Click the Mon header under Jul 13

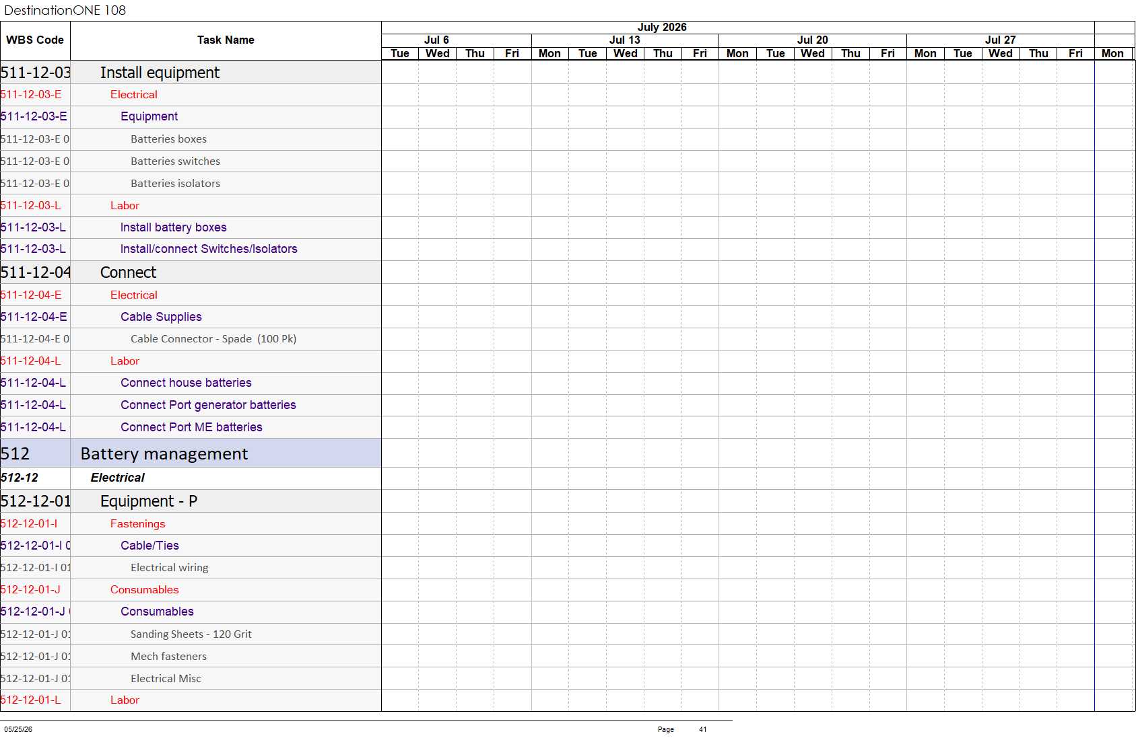click(549, 54)
